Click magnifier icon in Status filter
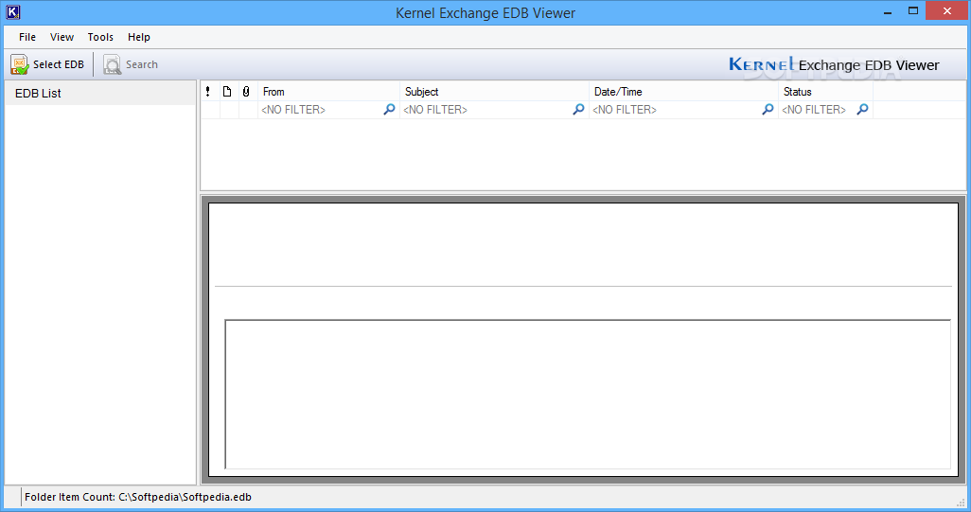971x512 pixels. [x=862, y=110]
